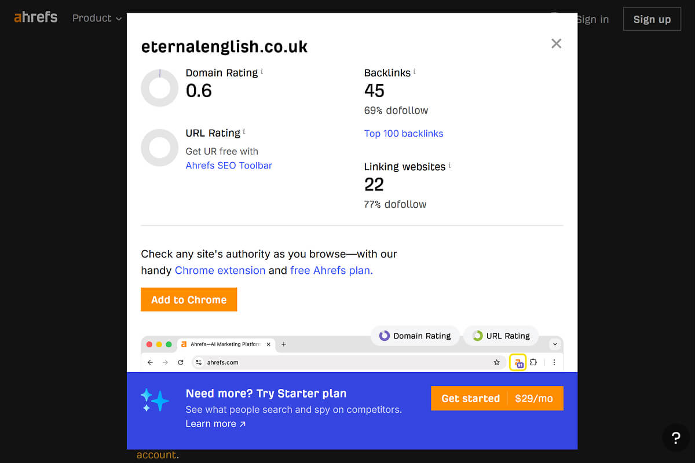Click the Ahrefs logo in the top navigation
695x463 pixels.
point(35,17)
